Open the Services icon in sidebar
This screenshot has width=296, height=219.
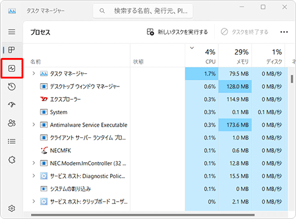tap(12, 160)
